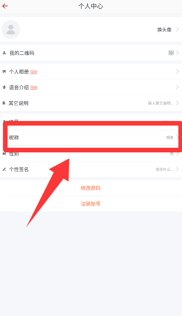Go back using the red arrow

[x=5, y=6]
